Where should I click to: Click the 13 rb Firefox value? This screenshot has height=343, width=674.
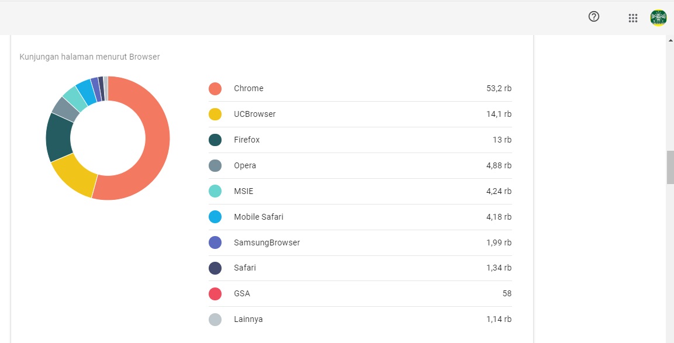tap(502, 140)
